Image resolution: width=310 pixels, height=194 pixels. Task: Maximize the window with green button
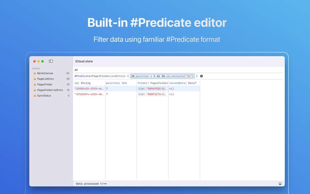pos(42,61)
